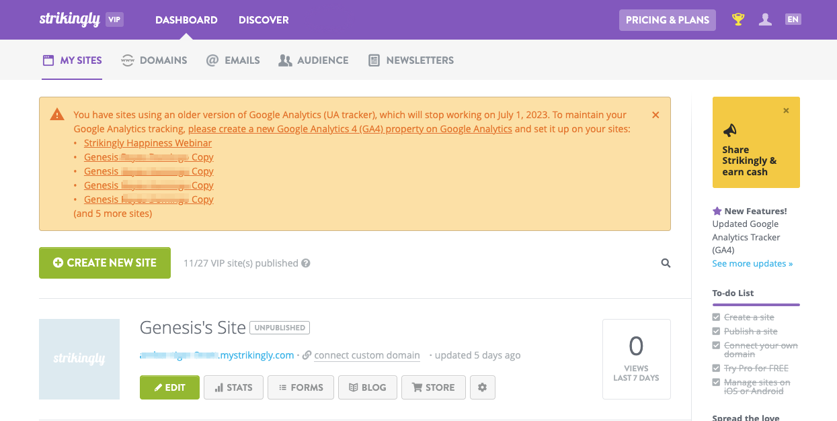The image size is (837, 421).
Task: Click the Genesis's Site title
Action: point(193,328)
